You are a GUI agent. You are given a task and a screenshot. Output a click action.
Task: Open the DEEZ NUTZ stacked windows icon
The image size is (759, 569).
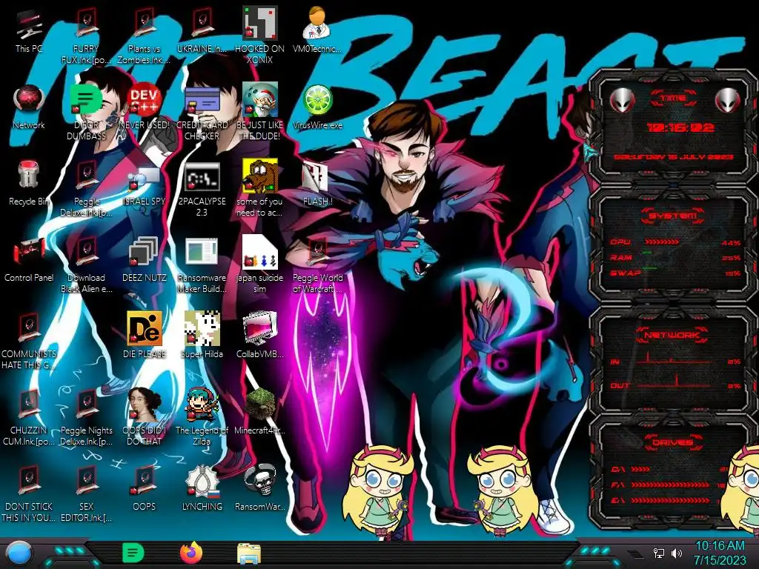tap(143, 252)
